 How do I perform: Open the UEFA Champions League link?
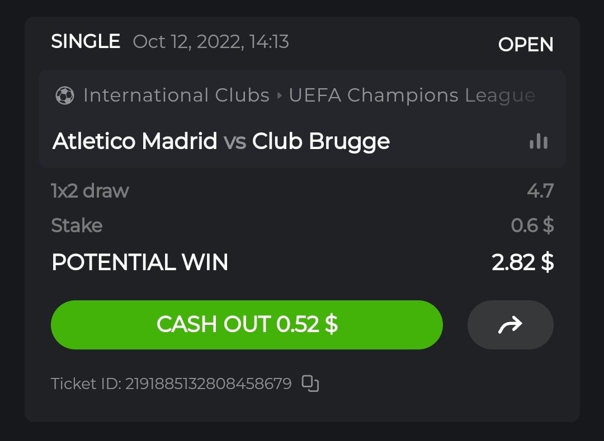click(x=412, y=95)
